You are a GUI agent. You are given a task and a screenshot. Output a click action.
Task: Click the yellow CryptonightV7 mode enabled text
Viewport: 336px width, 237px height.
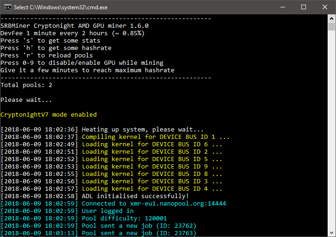(49, 115)
